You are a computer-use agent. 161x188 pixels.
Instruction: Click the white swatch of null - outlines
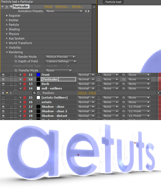pyautogui.click(x=38, y=88)
